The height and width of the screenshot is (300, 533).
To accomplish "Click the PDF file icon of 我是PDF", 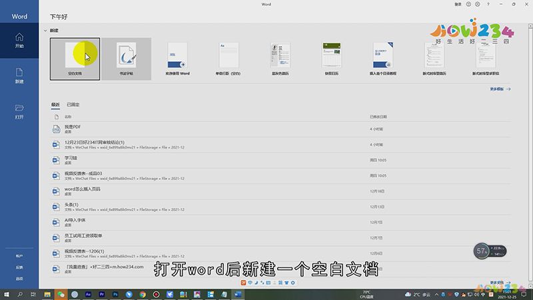I will (x=56, y=129).
